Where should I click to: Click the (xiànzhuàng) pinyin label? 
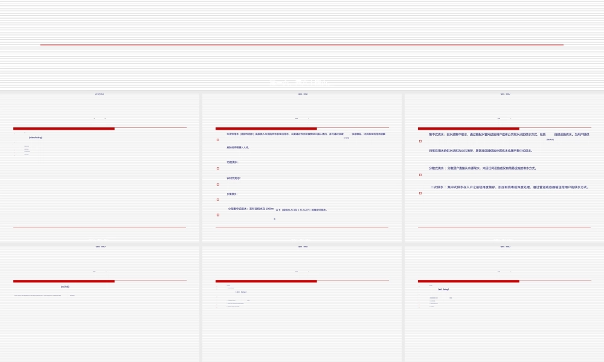36,138
